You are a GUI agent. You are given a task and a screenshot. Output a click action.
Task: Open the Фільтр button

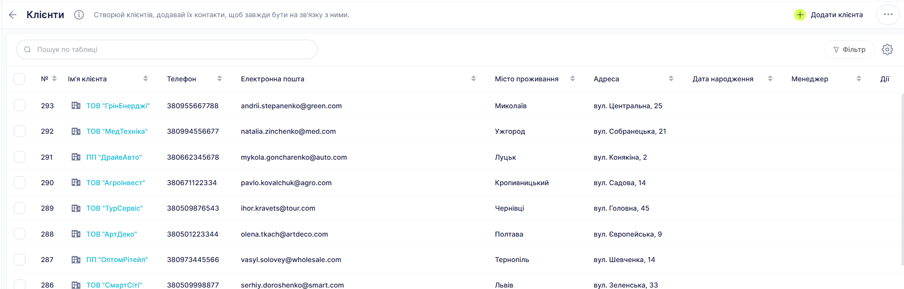(850, 49)
